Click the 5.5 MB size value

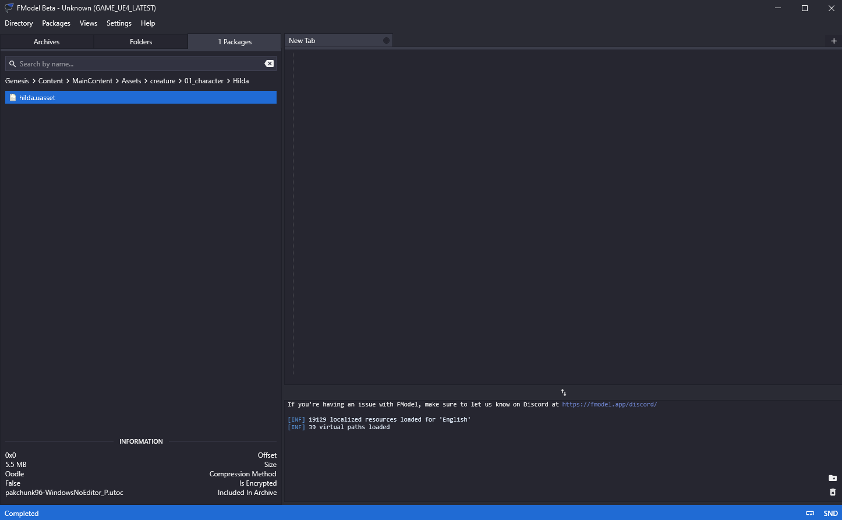[x=16, y=465]
